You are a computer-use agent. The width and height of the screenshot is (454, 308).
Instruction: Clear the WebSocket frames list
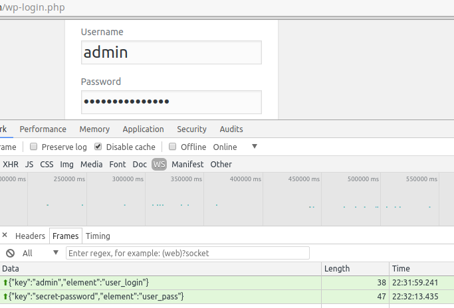point(10,253)
